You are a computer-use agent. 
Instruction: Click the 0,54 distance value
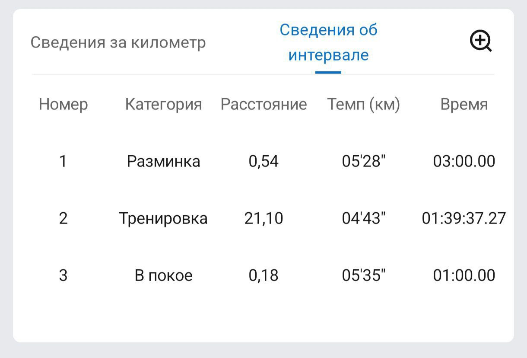(263, 161)
